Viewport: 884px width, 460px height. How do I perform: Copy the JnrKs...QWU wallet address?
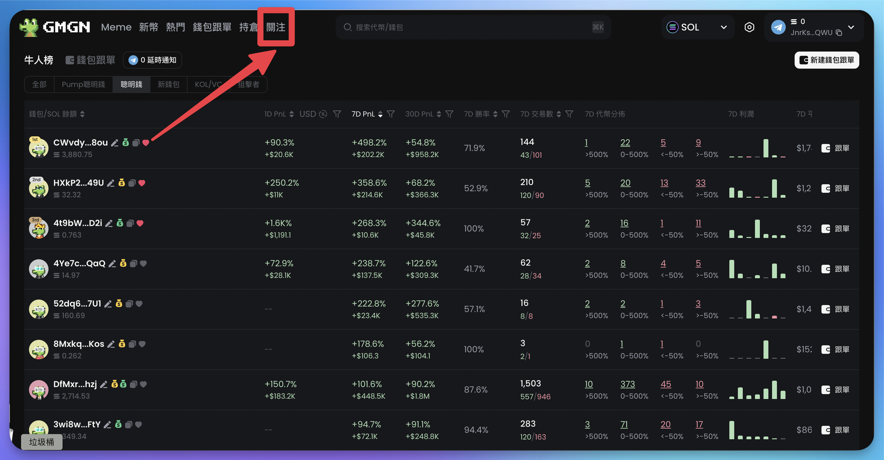point(839,33)
